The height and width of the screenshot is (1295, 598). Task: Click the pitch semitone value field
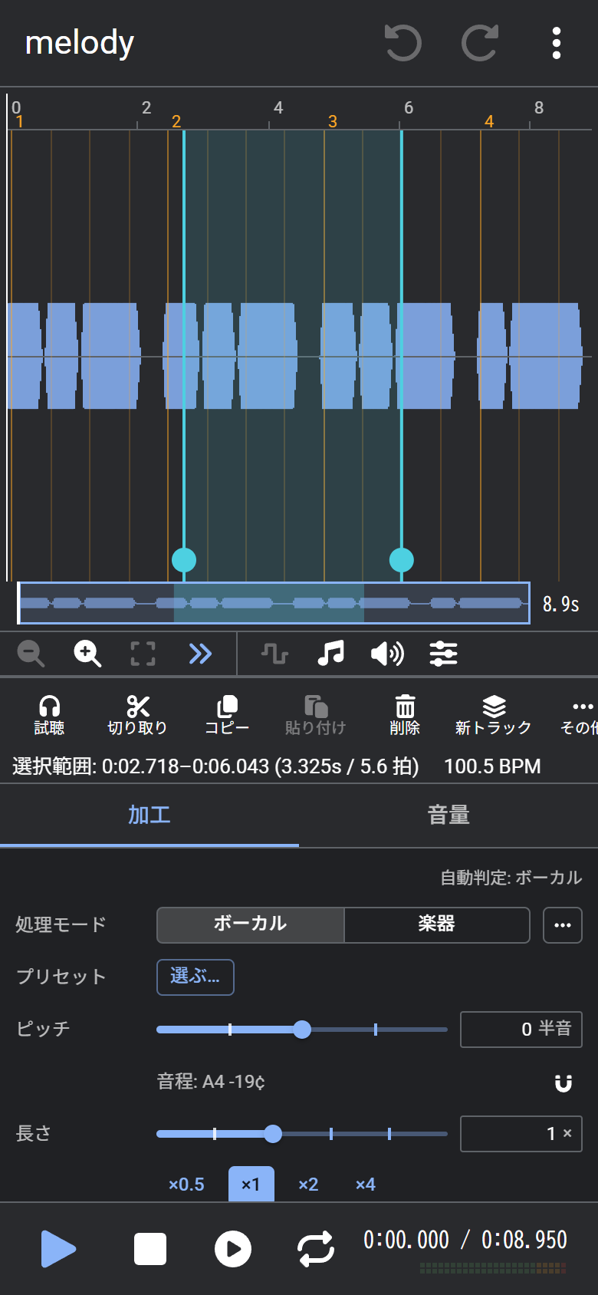[521, 1029]
